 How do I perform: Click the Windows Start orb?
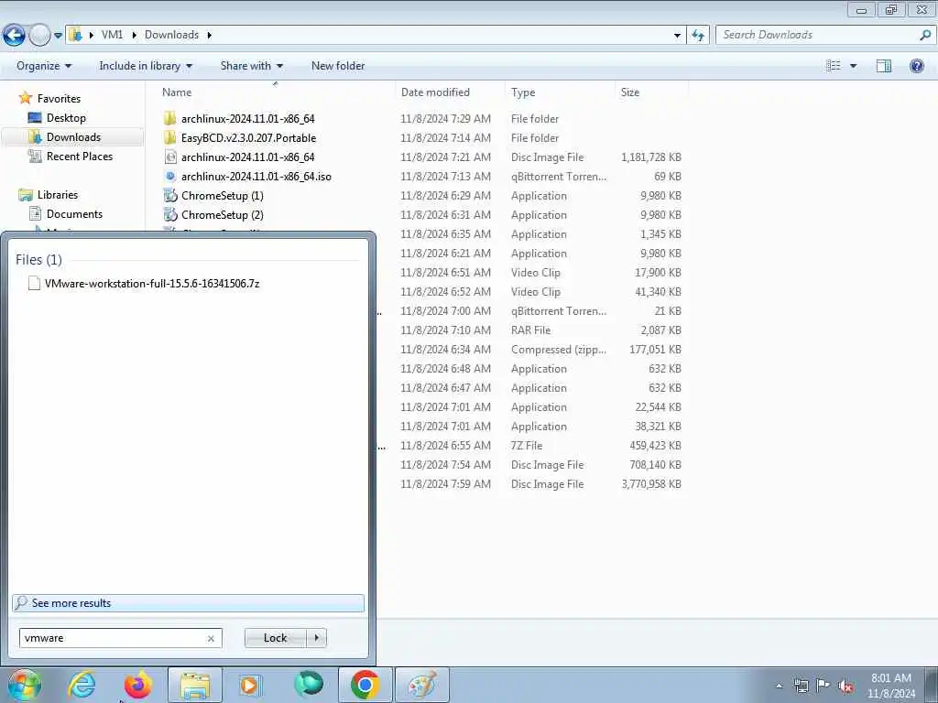(x=25, y=685)
